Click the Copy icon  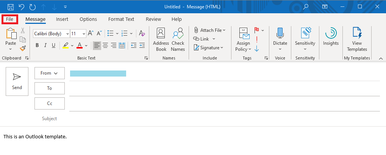click(23, 39)
